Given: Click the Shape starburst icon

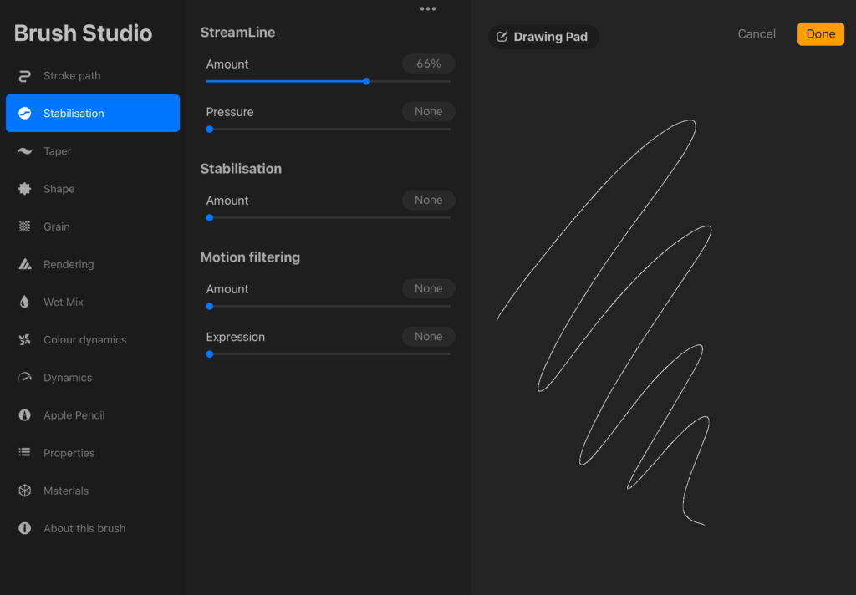Looking at the screenshot, I should pos(24,189).
